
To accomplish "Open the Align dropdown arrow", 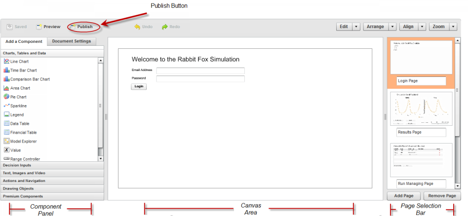I will [x=422, y=27].
